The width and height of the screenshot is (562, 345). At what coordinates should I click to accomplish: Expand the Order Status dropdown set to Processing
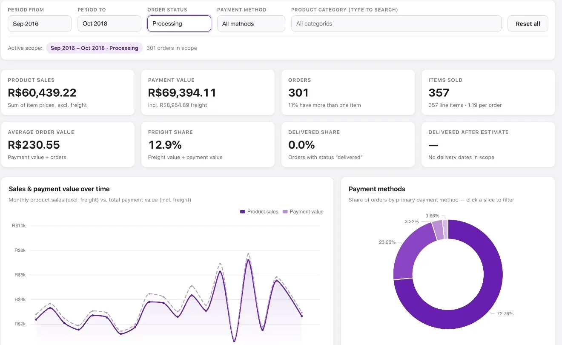(x=179, y=23)
